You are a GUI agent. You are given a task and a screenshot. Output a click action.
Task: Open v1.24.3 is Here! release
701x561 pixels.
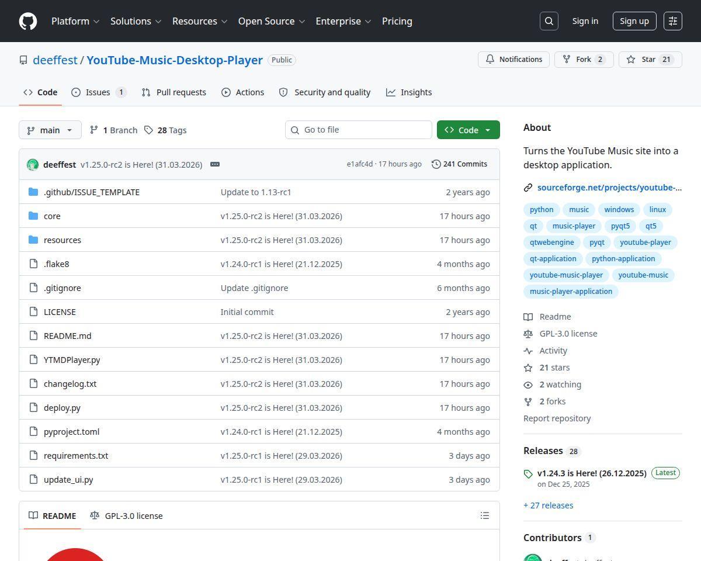[x=592, y=473]
